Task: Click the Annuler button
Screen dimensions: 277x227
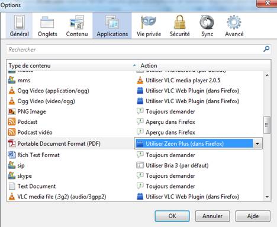Action: (212, 216)
